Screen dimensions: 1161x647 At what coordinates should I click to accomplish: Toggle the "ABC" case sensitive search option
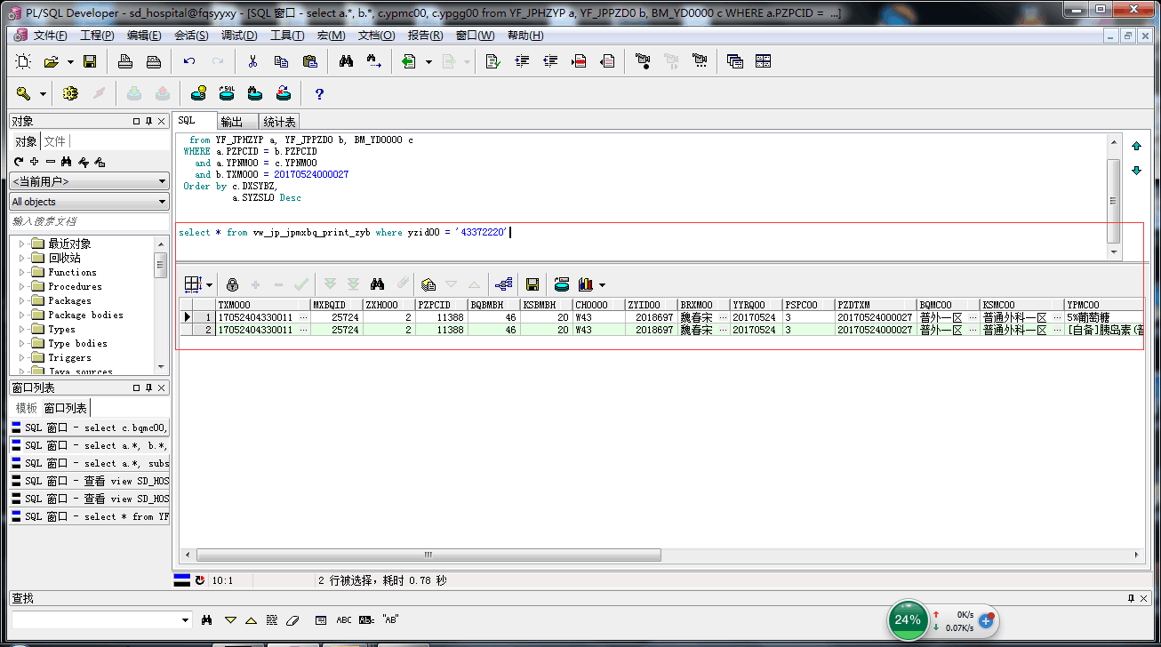tap(344, 620)
